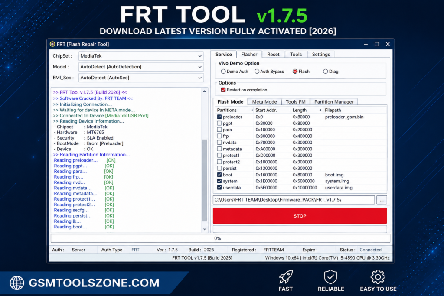Click the FRTTEAM registered name in status bar
Screen dimensions: 444x296
coord(274,250)
